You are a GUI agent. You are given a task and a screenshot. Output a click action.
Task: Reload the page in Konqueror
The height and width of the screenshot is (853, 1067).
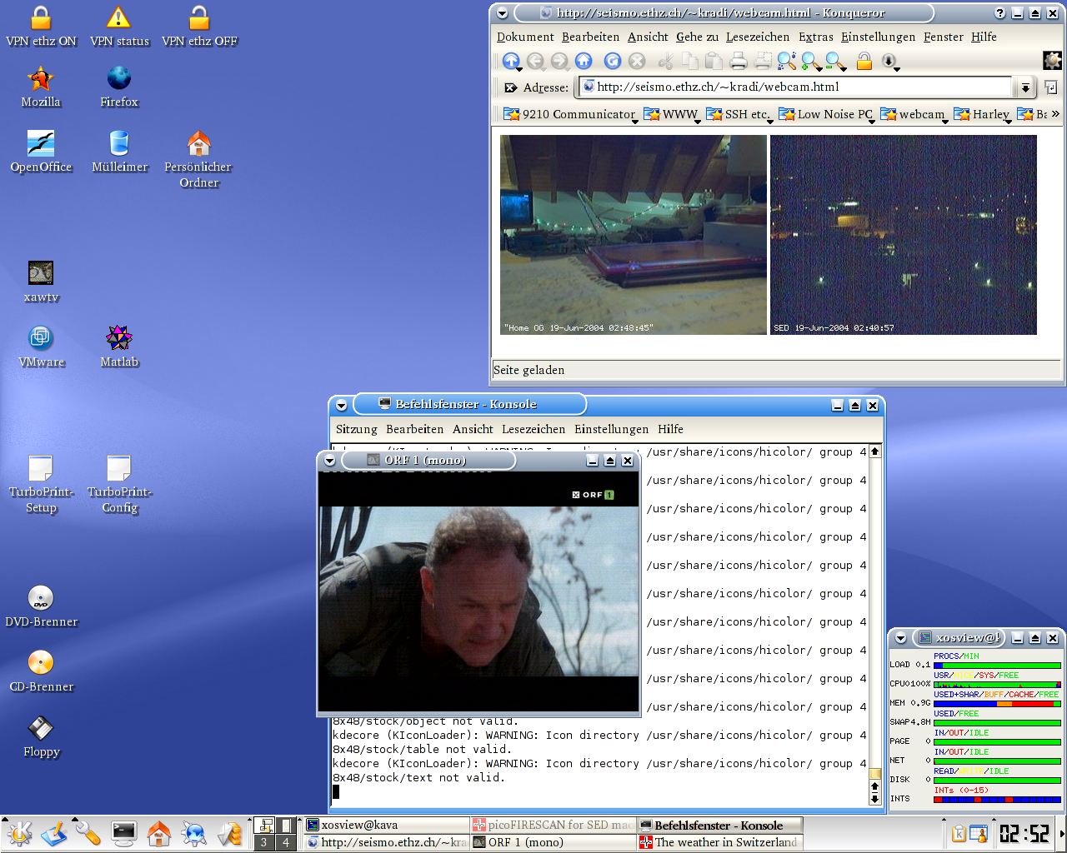[x=613, y=61]
